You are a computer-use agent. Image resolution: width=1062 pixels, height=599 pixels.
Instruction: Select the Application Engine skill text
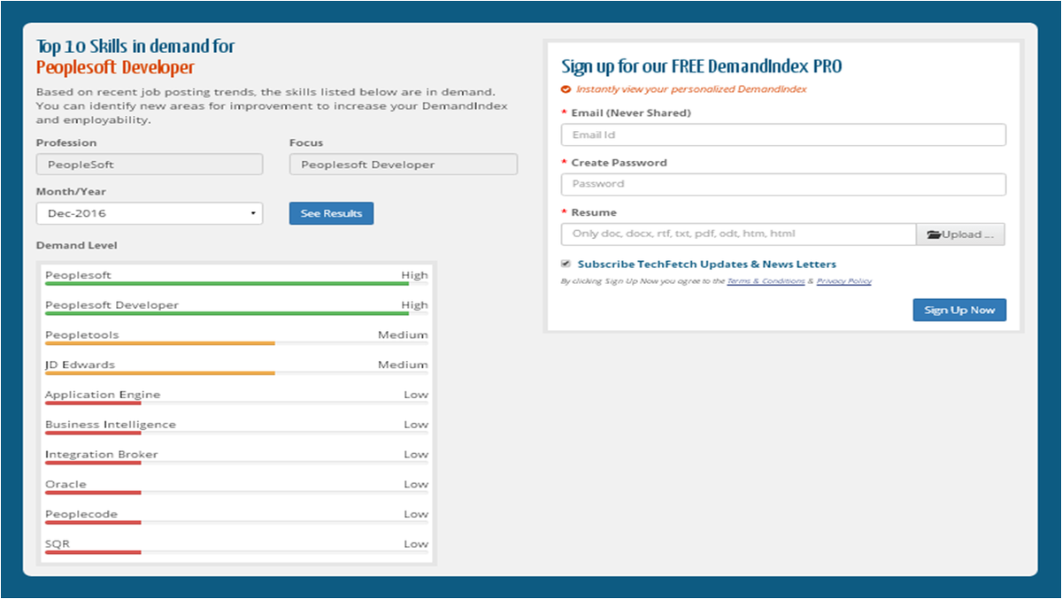point(103,395)
